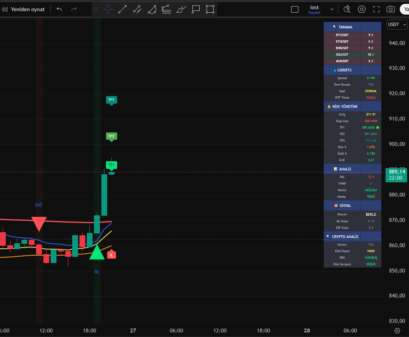409x337 pixels.
Task: Click the red SAT sell triangle
Action: coord(39,224)
